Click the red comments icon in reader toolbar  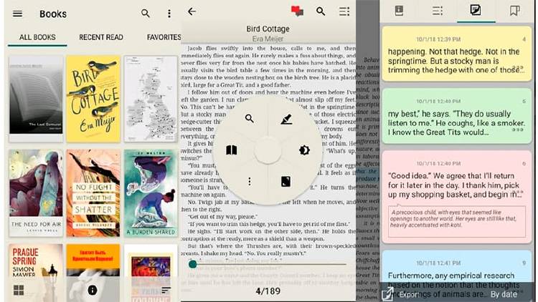click(x=297, y=11)
